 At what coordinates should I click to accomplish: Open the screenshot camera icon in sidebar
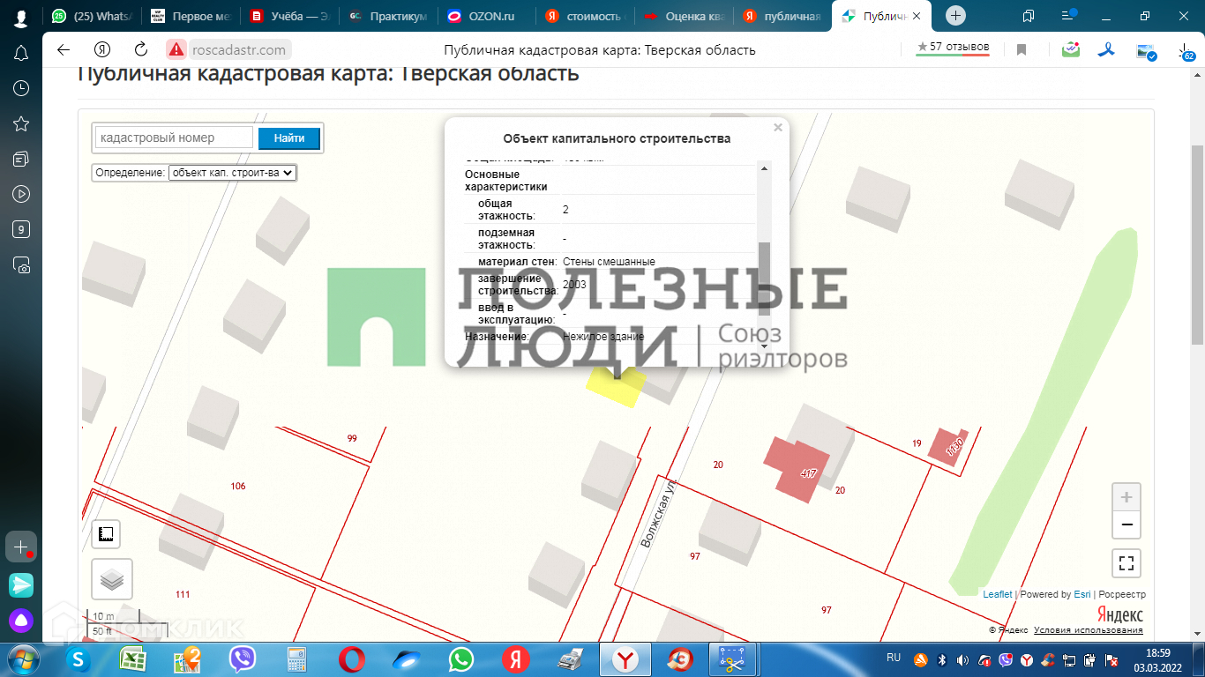[x=21, y=264]
